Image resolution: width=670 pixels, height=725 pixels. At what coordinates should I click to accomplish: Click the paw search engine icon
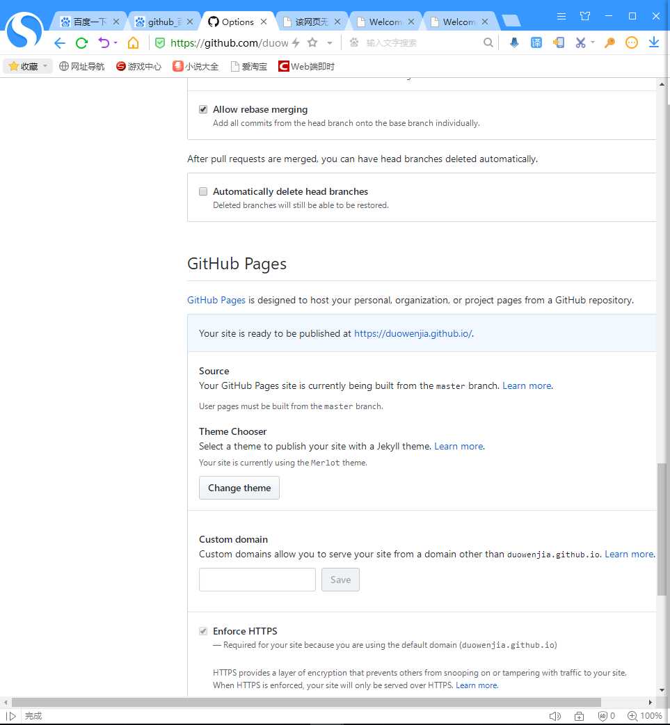[354, 42]
